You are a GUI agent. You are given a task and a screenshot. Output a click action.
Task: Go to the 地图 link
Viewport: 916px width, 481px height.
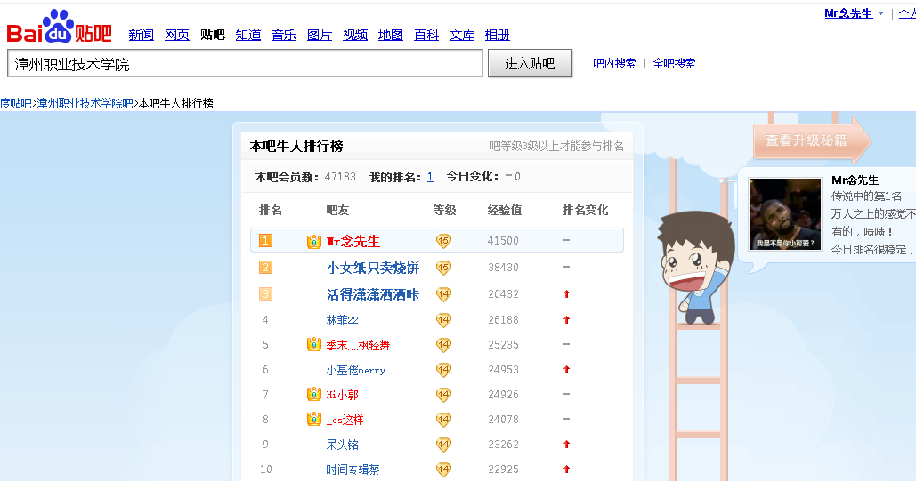coord(390,35)
